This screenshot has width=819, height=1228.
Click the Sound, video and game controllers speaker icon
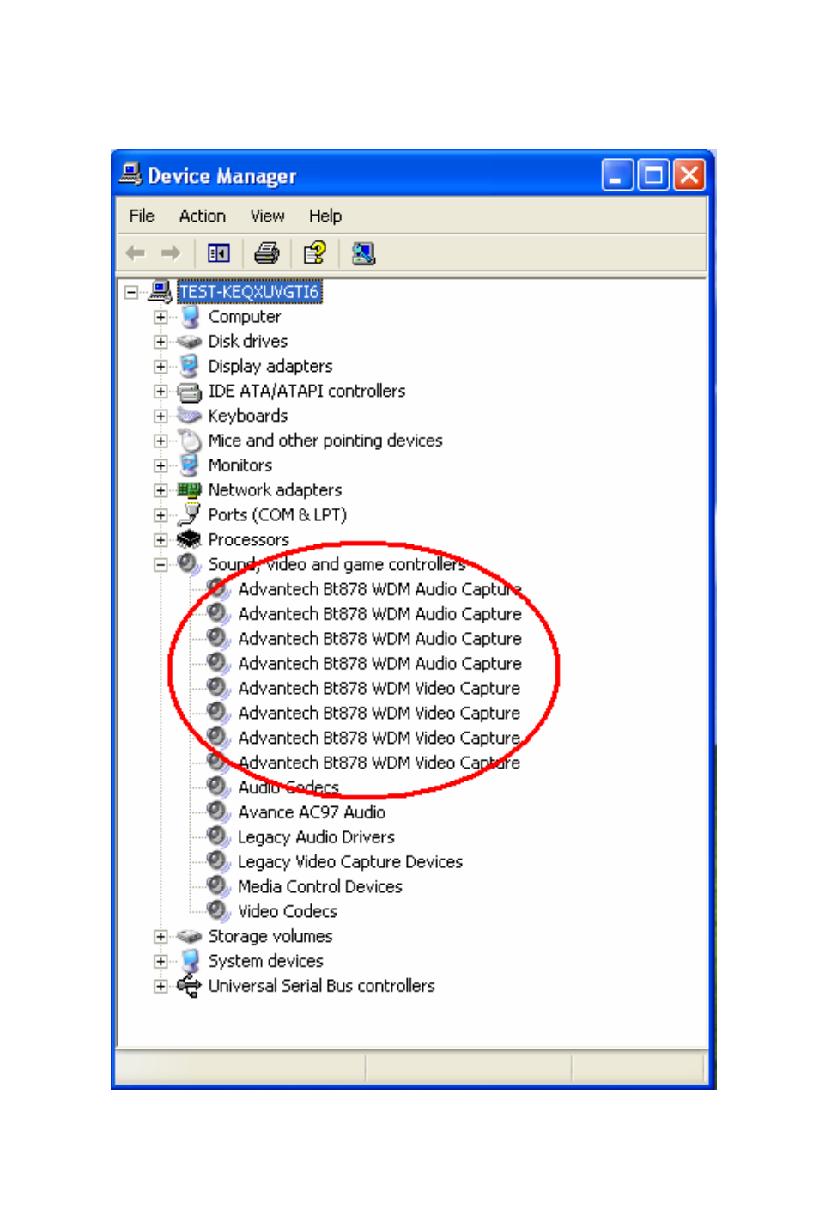tap(190, 564)
